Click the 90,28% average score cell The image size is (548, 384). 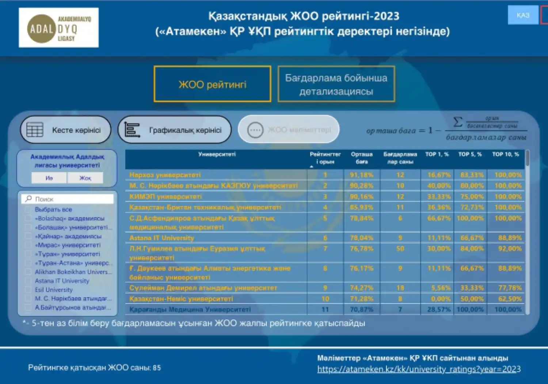[362, 185]
